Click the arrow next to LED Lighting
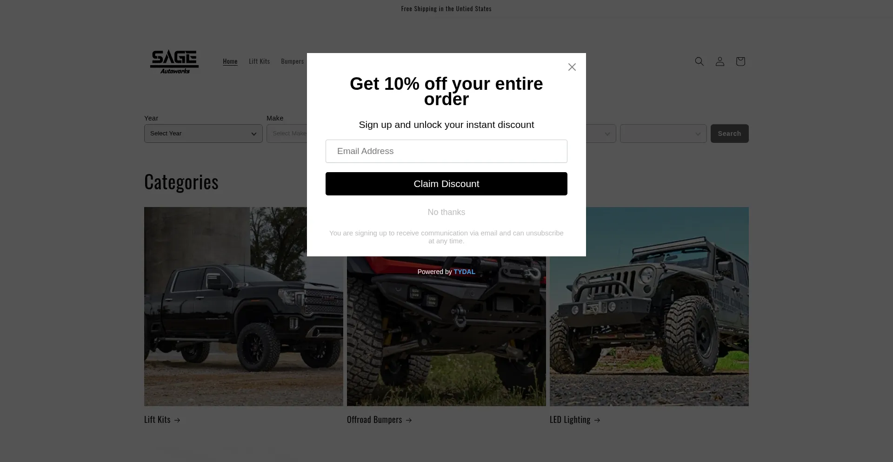 click(597, 420)
